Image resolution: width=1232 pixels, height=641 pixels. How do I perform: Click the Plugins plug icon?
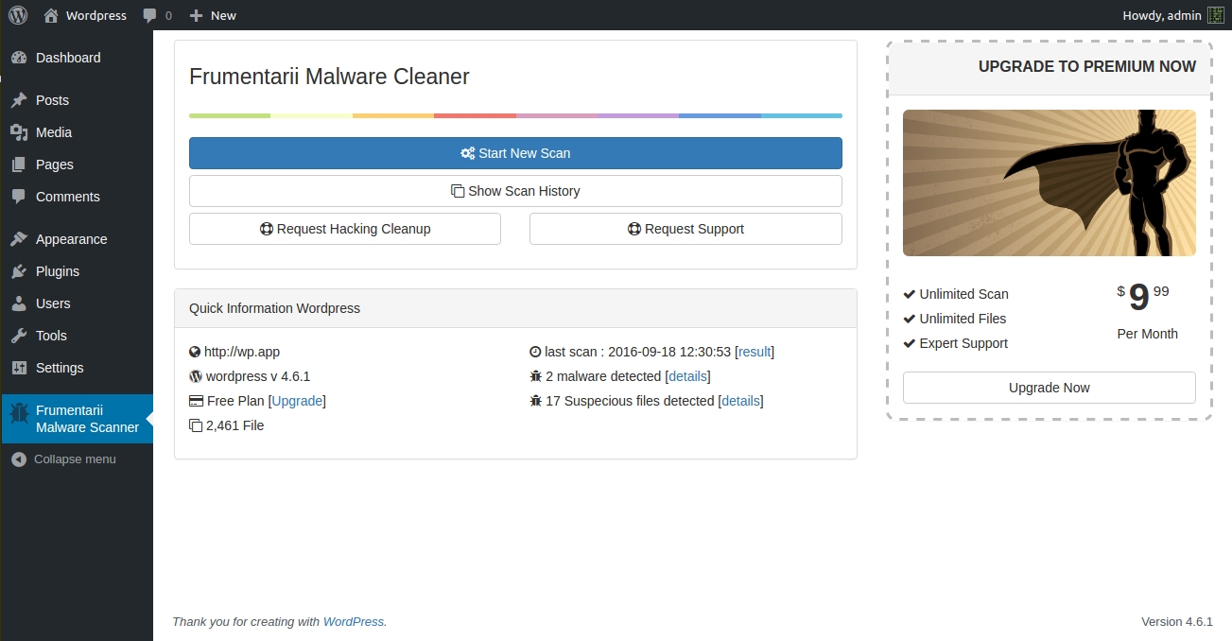tap(19, 271)
